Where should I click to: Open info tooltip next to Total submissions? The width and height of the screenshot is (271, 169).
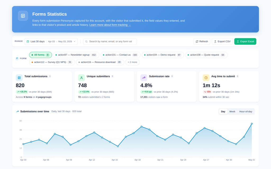tap(50, 76)
